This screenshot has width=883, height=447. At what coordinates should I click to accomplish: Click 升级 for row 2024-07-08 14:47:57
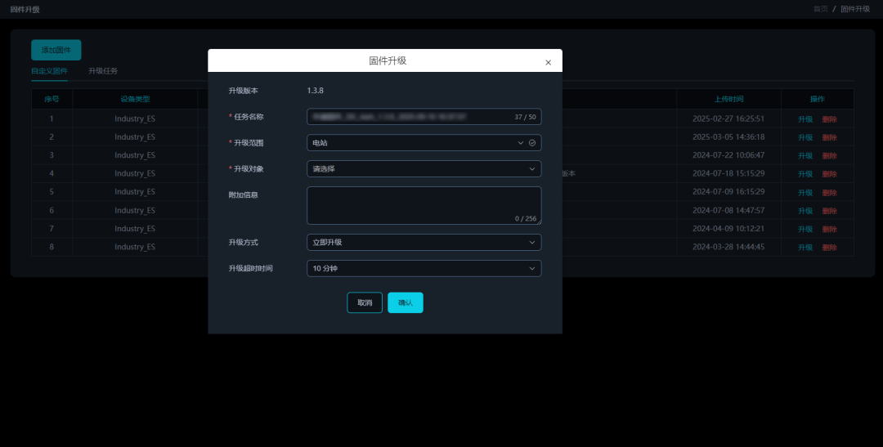pos(805,211)
